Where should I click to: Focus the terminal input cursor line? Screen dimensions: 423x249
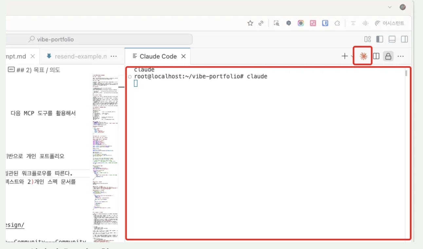click(136, 84)
